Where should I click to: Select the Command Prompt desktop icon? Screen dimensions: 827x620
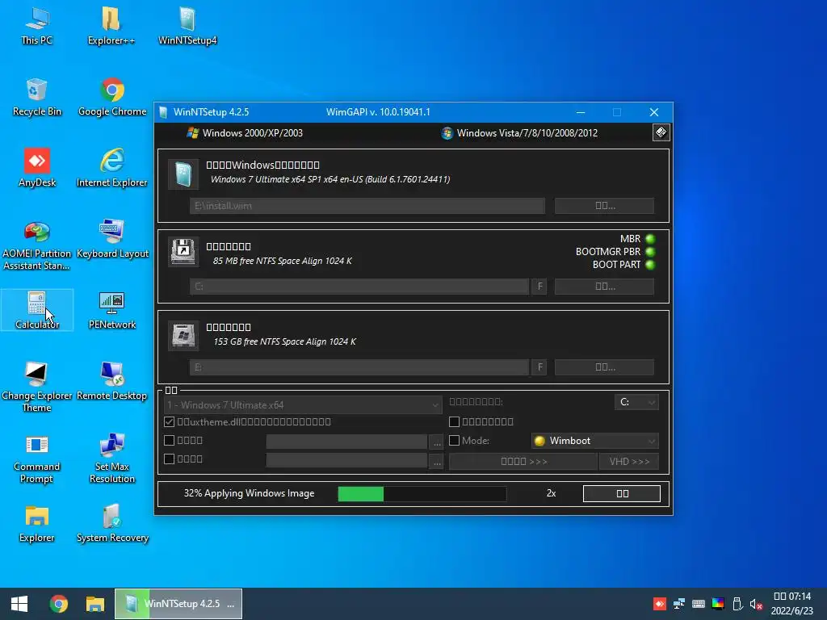(x=37, y=459)
